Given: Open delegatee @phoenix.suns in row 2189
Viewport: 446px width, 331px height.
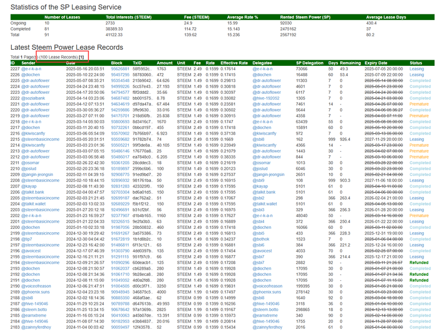Looking at the screenshot, I should 266,292.
